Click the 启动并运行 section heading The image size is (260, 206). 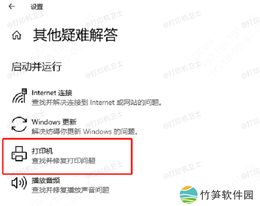click(37, 66)
